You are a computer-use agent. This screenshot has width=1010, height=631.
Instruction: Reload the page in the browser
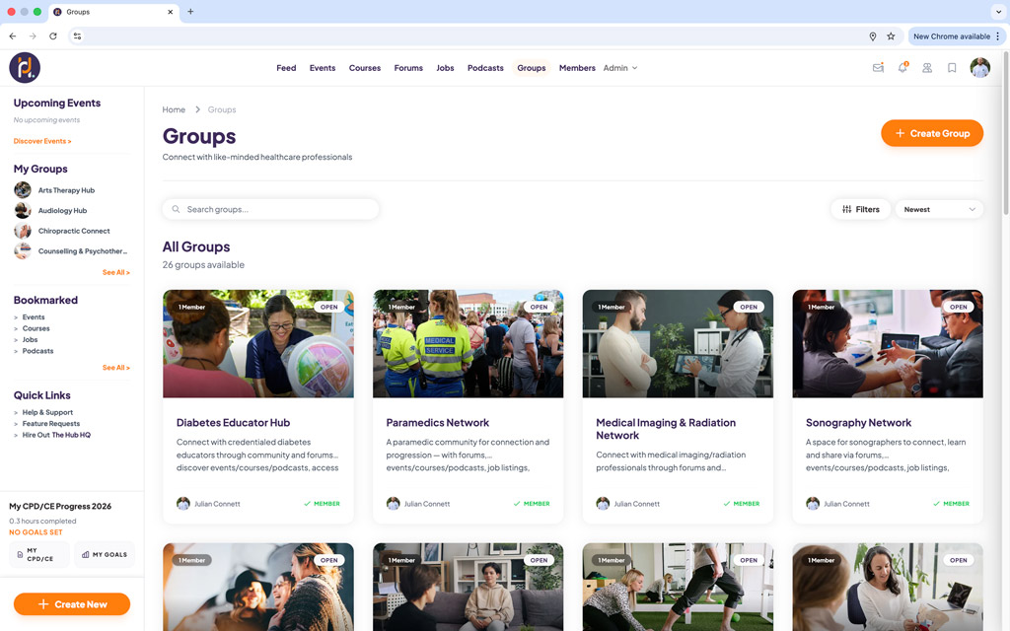pos(53,36)
